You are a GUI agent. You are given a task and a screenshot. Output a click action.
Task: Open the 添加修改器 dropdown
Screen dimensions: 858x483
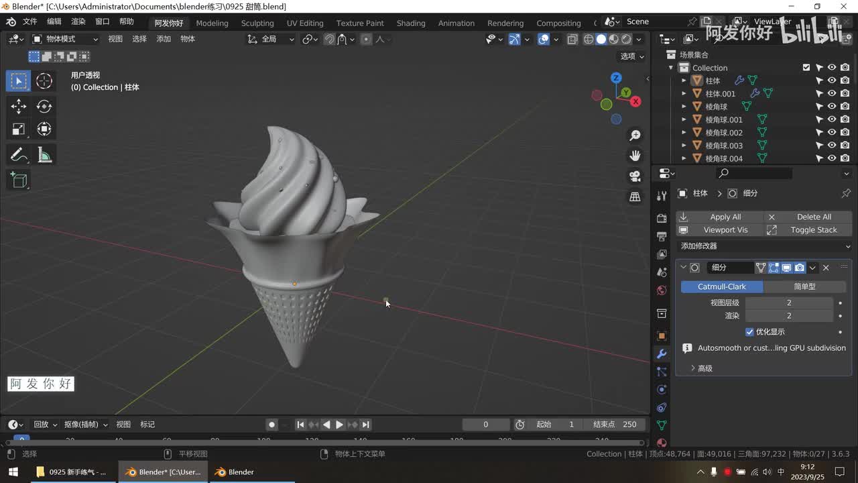click(x=763, y=246)
